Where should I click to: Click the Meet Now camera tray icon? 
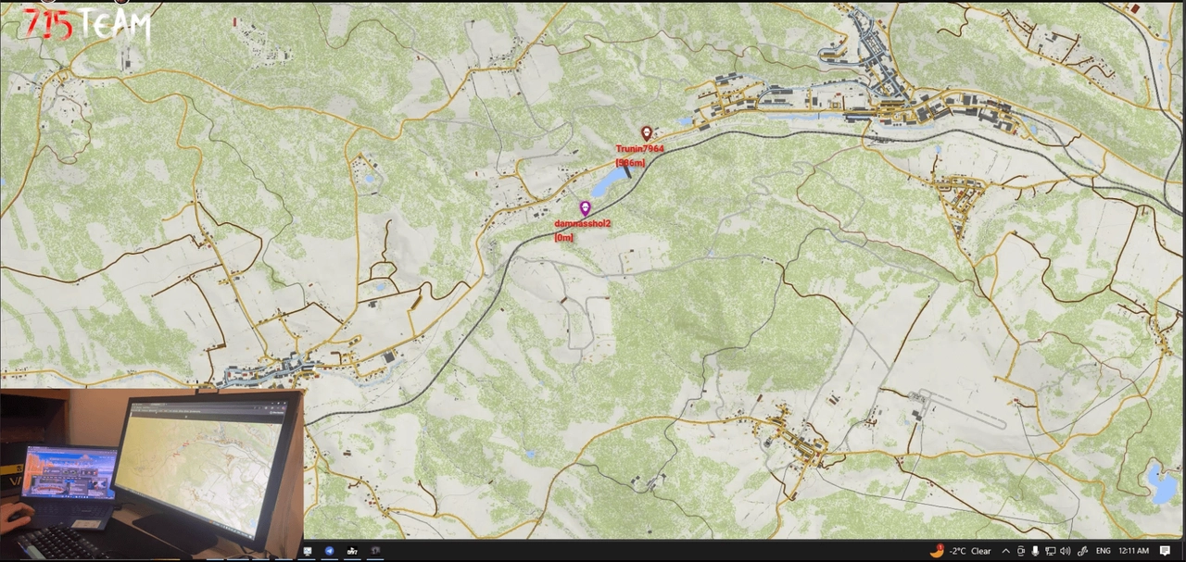click(1021, 551)
